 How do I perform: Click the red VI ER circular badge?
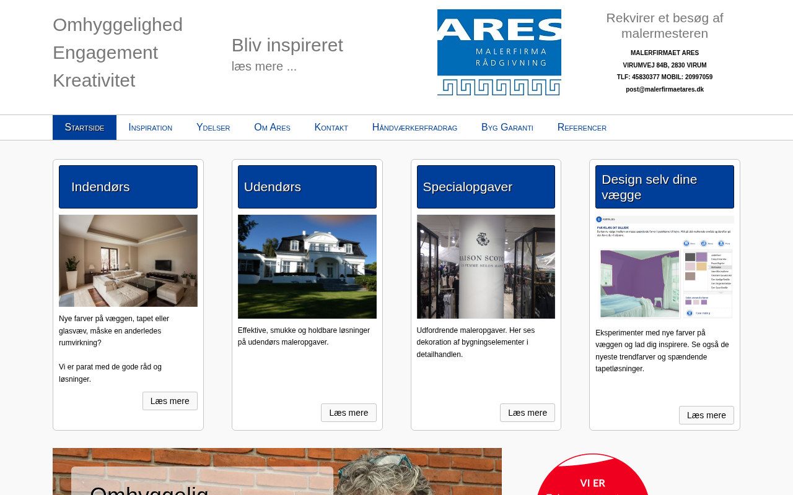pos(593,474)
